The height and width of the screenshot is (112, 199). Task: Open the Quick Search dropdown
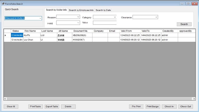pos(40,18)
